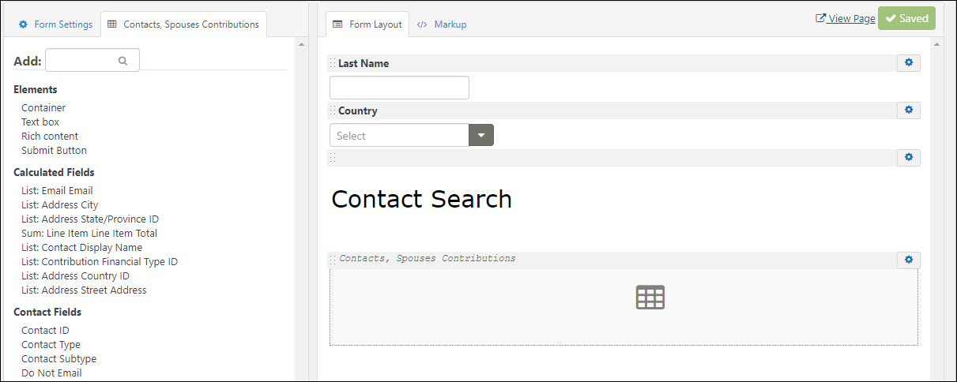
Task: Click the magnifier icon in Add search box
Action: pos(122,60)
